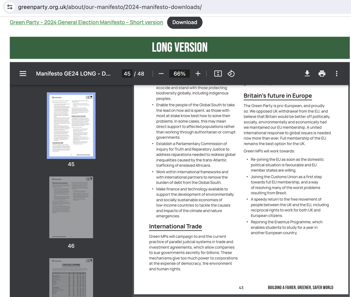Open the PDF viewer's three-dot more options
351x297 pixels.
click(x=336, y=74)
